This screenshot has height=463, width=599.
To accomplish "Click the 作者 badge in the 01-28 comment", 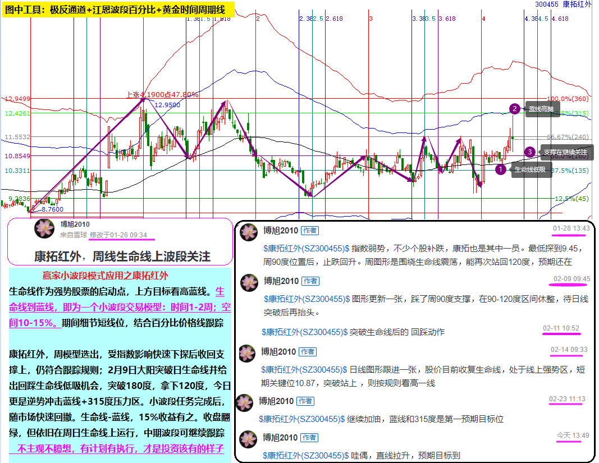I will tap(310, 231).
